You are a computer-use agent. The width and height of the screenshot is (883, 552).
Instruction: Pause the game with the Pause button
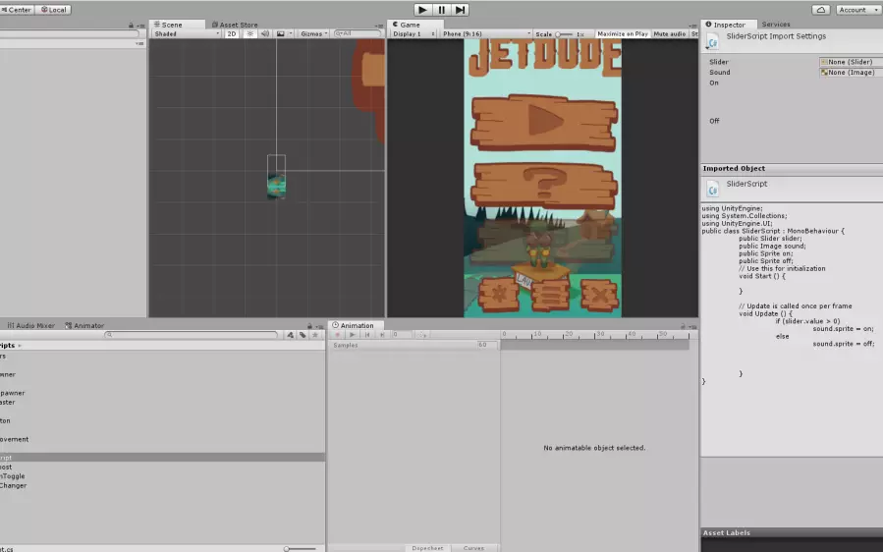click(441, 10)
